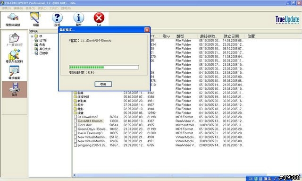Click the RealVideo type cell of pingpang row

pos(185,145)
